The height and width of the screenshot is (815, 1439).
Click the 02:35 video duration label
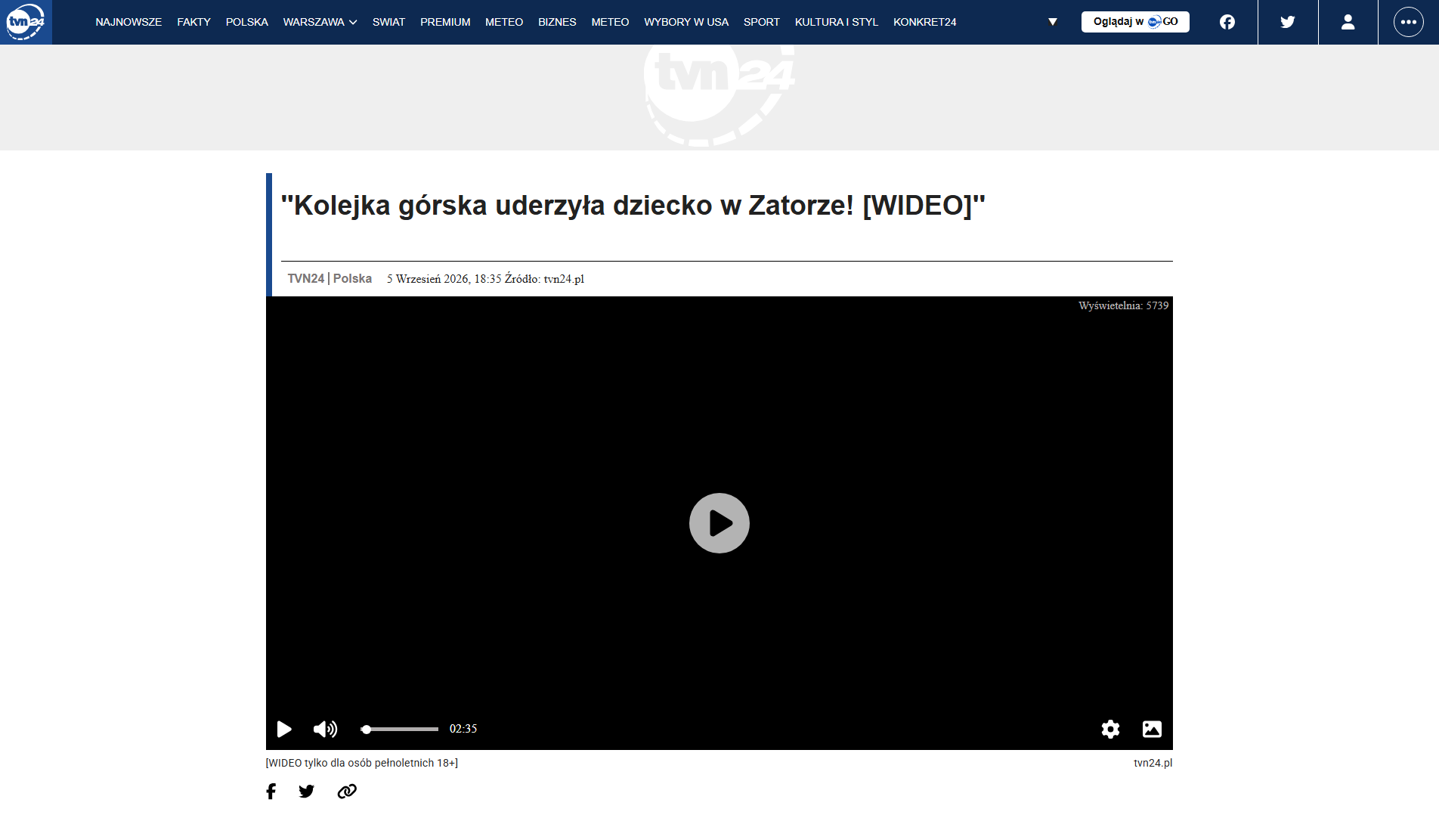pyautogui.click(x=463, y=729)
